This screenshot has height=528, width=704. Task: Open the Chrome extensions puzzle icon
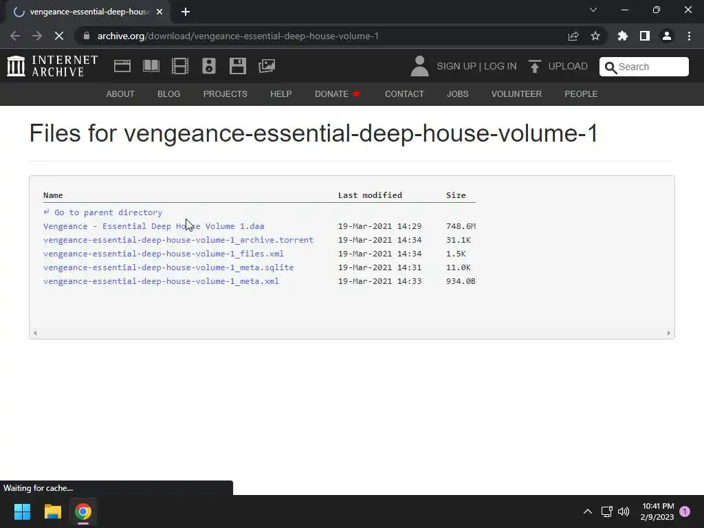[623, 36]
